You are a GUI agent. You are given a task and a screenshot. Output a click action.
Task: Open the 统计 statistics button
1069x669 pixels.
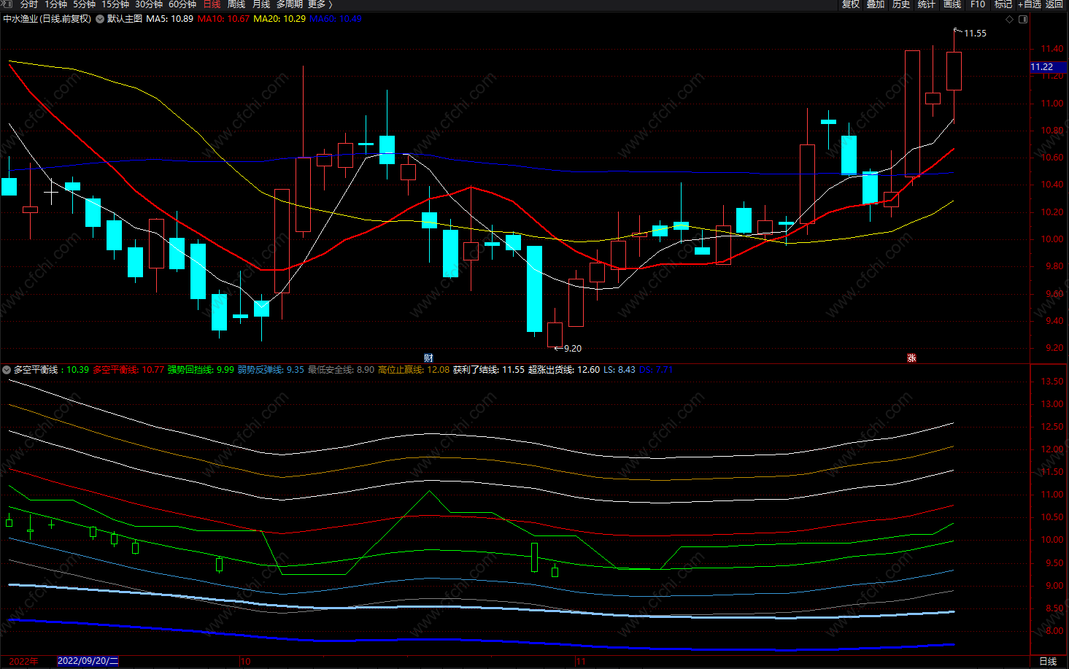coord(927,4)
